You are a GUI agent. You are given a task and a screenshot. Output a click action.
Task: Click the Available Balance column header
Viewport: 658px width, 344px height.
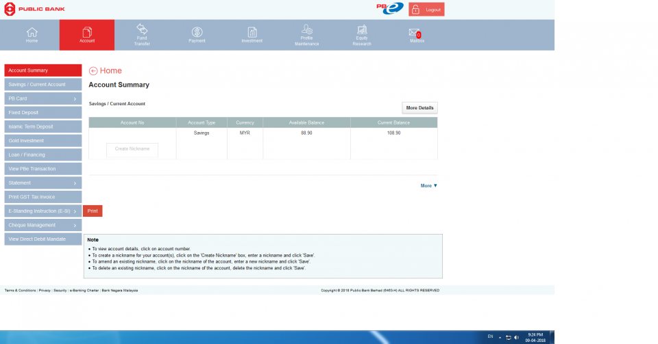point(306,122)
